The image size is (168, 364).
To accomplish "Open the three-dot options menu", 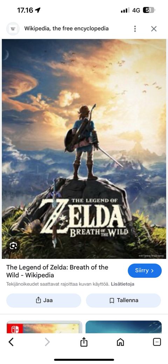I will (135, 29).
